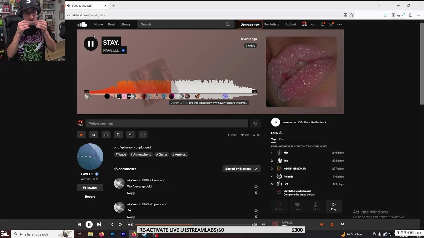This screenshot has width=424, height=238.
Task: Pause the track with big pause button
Action: click(x=91, y=44)
